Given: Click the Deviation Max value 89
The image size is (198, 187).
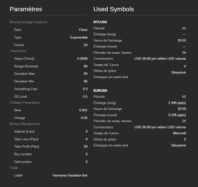Looking at the screenshot, I should click(85, 74).
